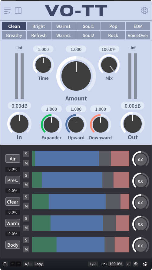Click the molecule logo icon in footer

pos(145,264)
